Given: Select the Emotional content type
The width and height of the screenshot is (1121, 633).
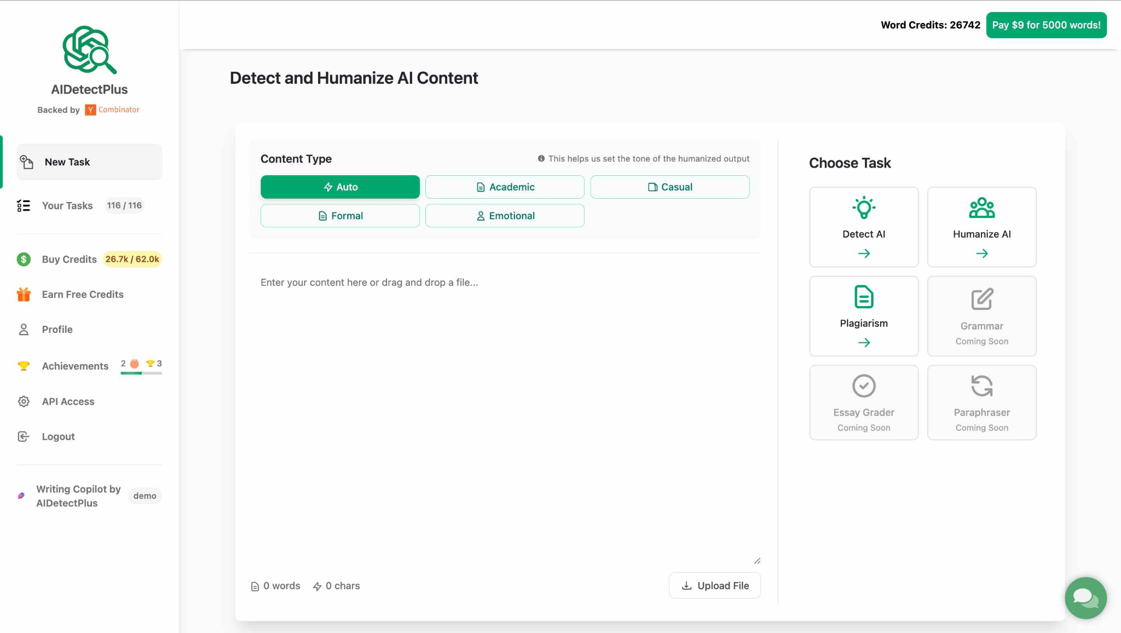Looking at the screenshot, I should click(x=504, y=215).
